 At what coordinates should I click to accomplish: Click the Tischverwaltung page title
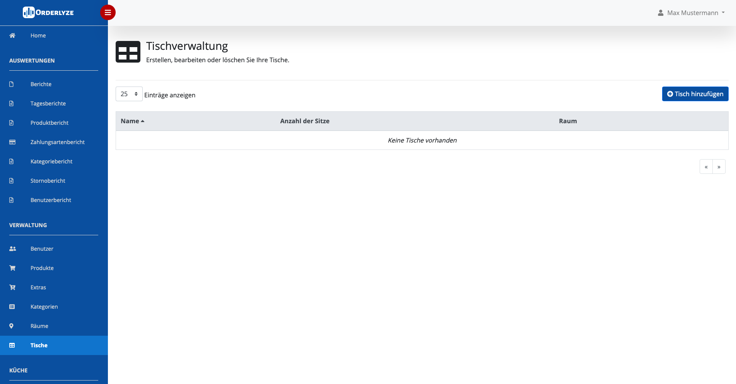[x=187, y=46]
